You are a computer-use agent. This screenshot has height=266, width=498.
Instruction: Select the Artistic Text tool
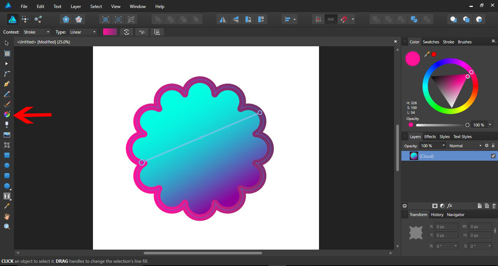pyautogui.click(x=7, y=196)
